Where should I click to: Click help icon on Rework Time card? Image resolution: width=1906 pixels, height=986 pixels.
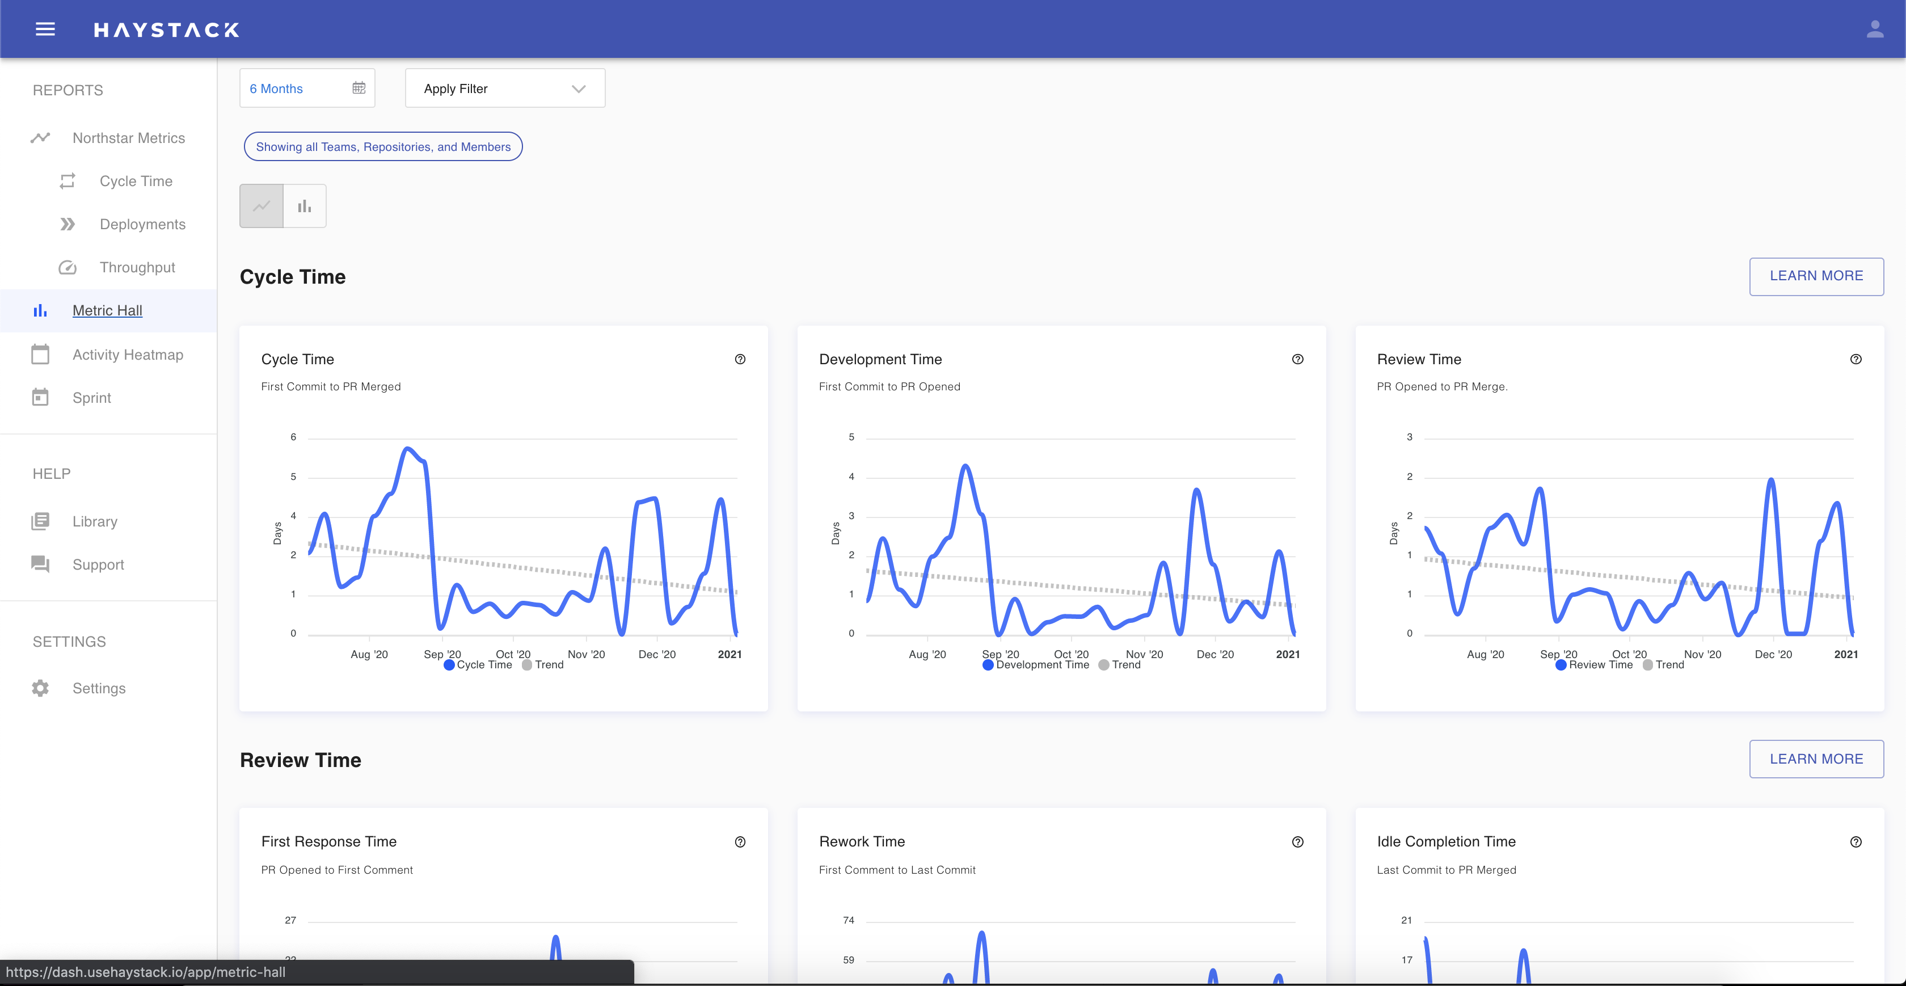click(x=1298, y=842)
